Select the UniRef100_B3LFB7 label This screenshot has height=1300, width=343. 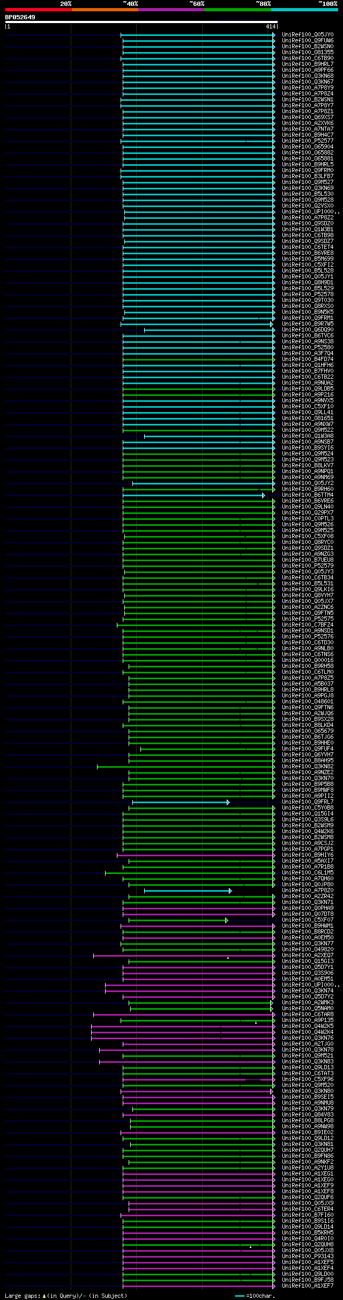[308, 176]
